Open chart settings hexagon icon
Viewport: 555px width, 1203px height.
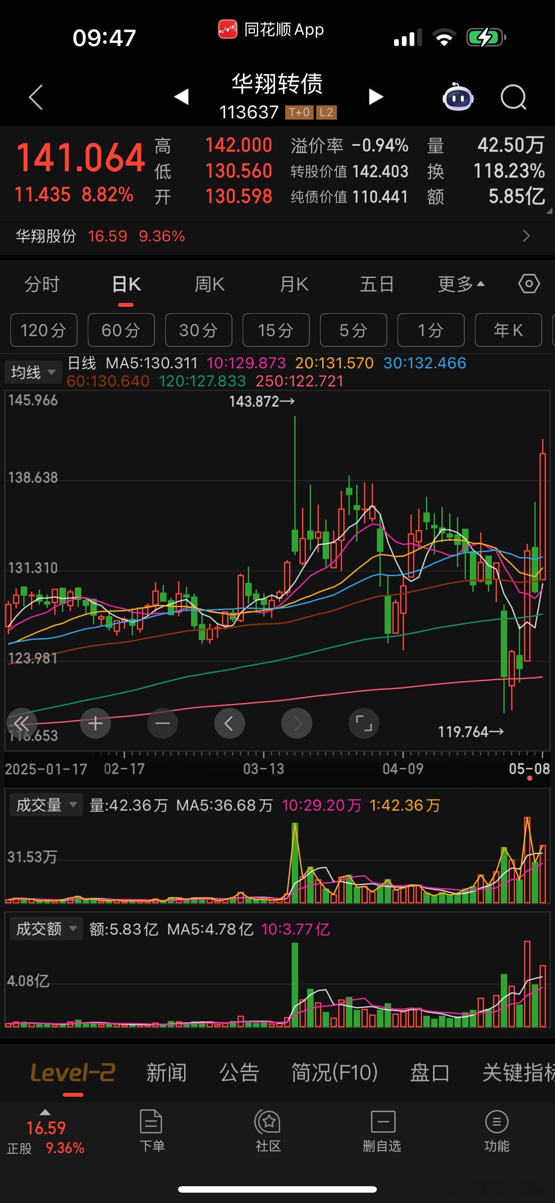point(529,284)
